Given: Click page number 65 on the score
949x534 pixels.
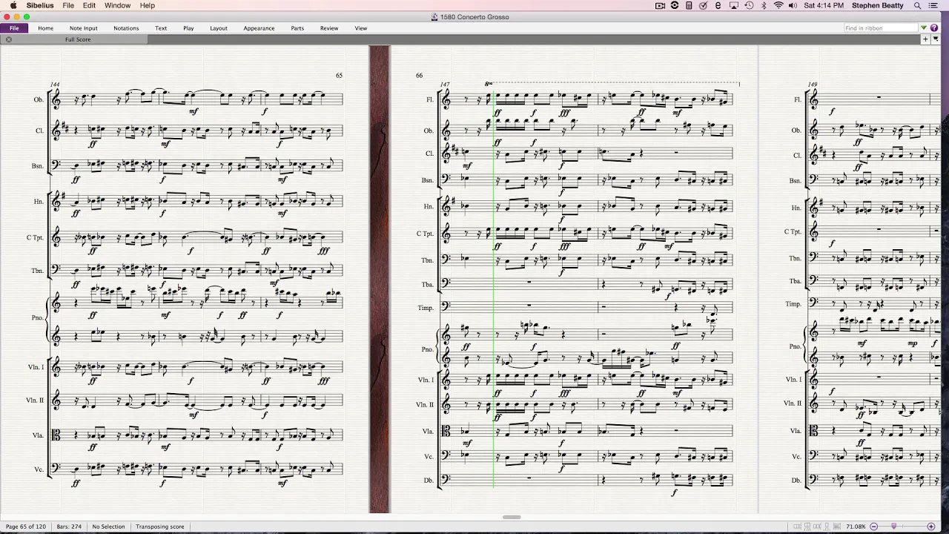Looking at the screenshot, I should (339, 76).
